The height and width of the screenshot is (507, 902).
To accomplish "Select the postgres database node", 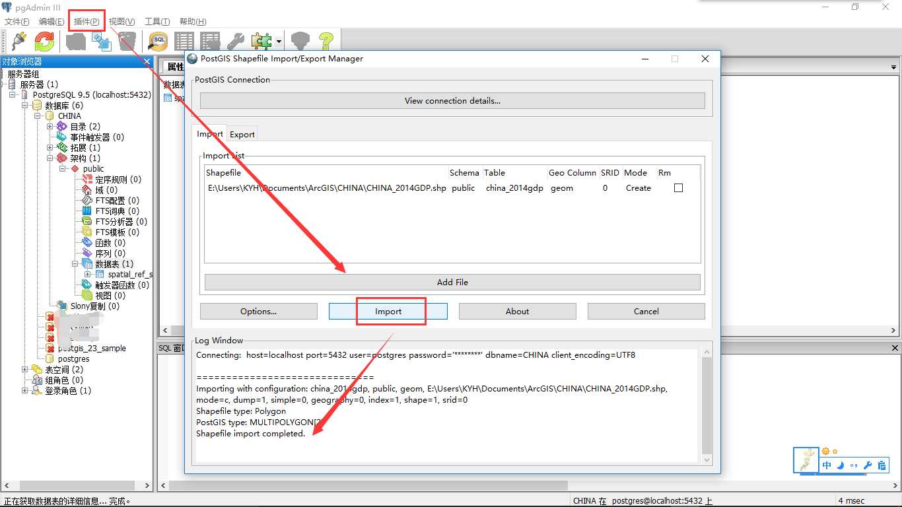I will (73, 358).
